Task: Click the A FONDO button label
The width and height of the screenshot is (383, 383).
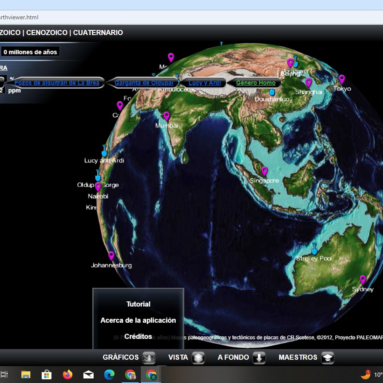Action: pos(233,357)
